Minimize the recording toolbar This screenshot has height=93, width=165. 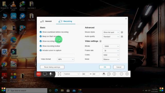121,74
